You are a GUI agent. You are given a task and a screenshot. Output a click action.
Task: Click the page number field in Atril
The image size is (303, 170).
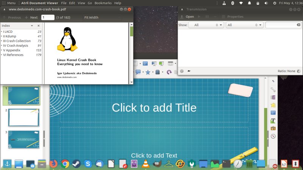tap(48, 17)
